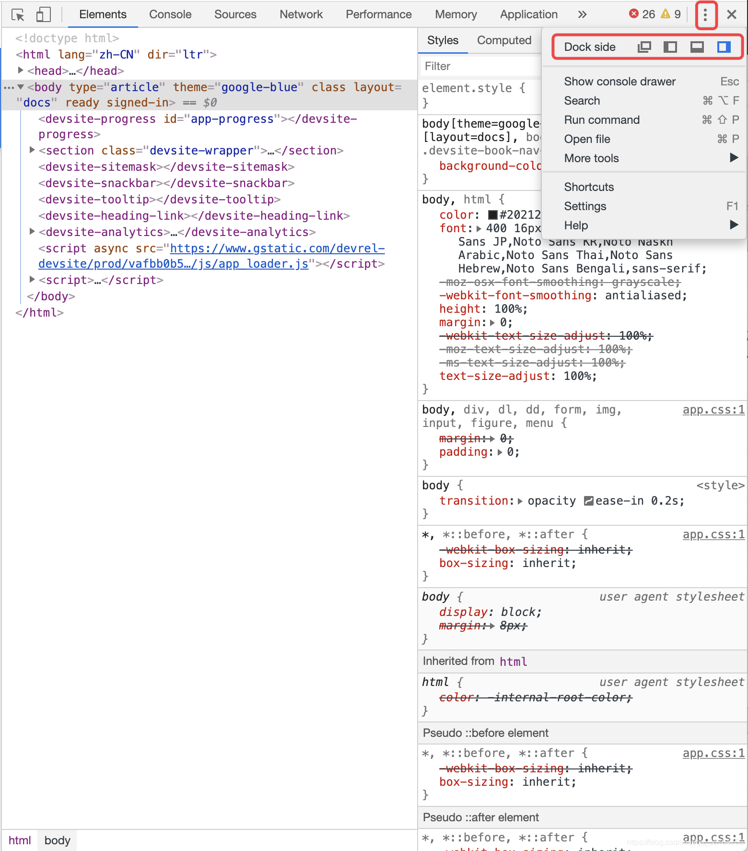The width and height of the screenshot is (748, 851).
Task: Click the display: block declaration
Action: pos(491,612)
